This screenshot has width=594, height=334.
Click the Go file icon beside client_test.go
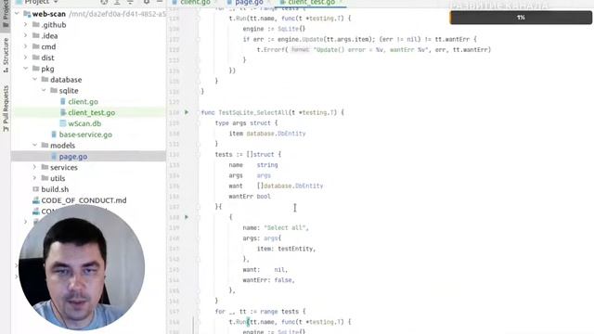(63, 112)
